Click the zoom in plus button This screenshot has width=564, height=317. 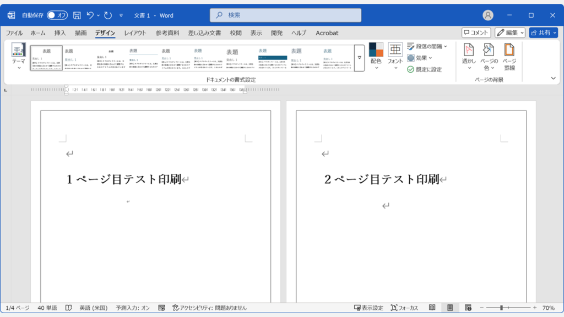click(535, 308)
